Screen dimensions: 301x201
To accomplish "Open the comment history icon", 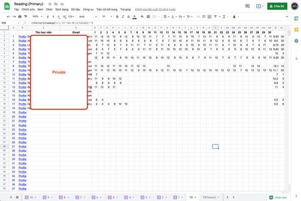I will 248,6.
